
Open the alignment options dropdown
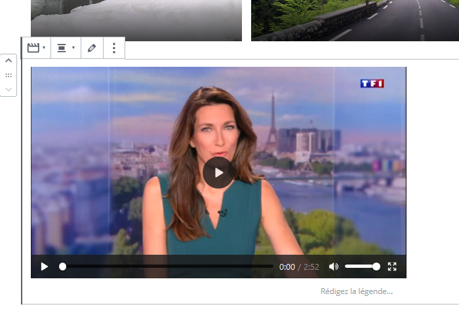pos(66,48)
